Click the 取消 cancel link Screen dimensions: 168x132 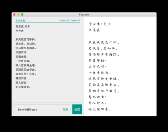(65, 110)
